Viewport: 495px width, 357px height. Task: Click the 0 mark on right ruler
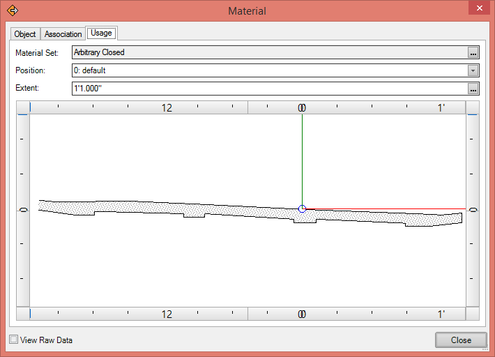tap(473, 210)
